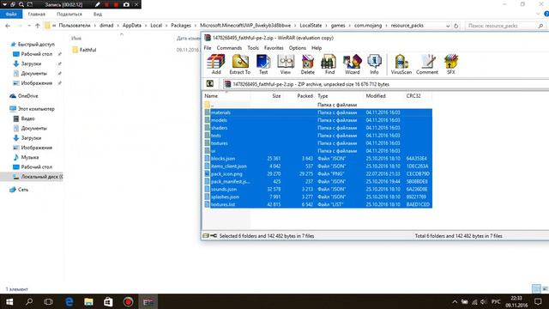
Task: Expand the address bar history dropdown
Action: click(448, 26)
